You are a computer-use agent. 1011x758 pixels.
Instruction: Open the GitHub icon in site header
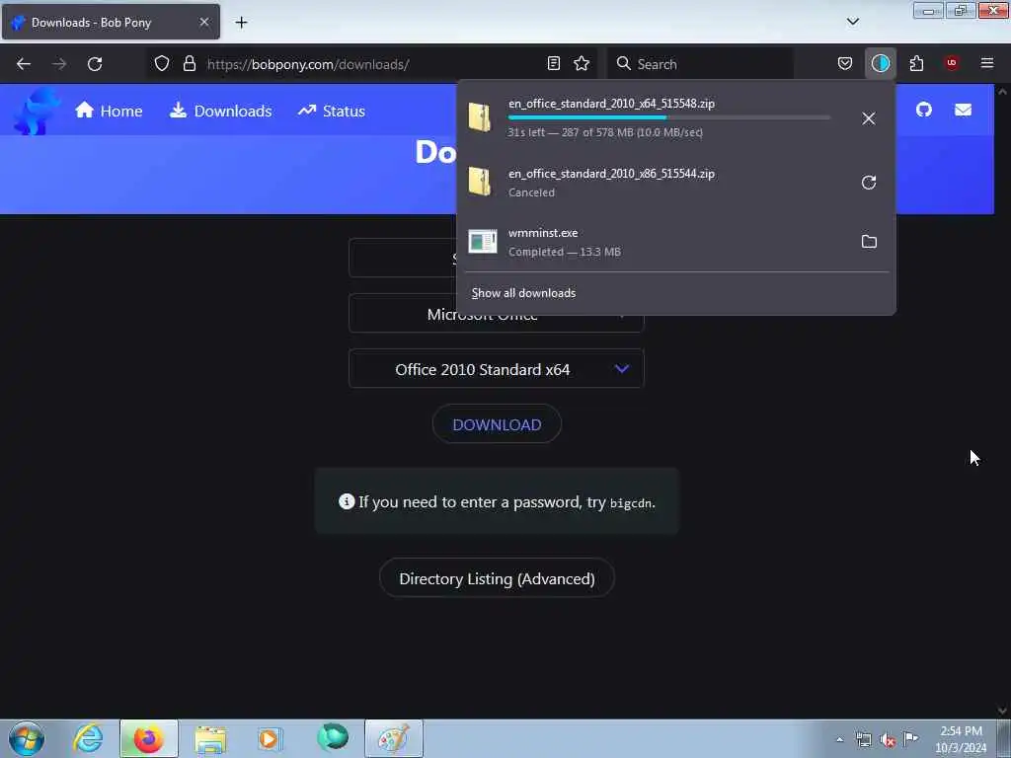click(924, 110)
